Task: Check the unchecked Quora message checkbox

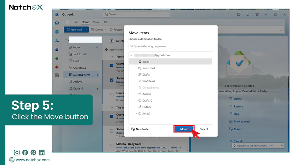Action: (112, 95)
